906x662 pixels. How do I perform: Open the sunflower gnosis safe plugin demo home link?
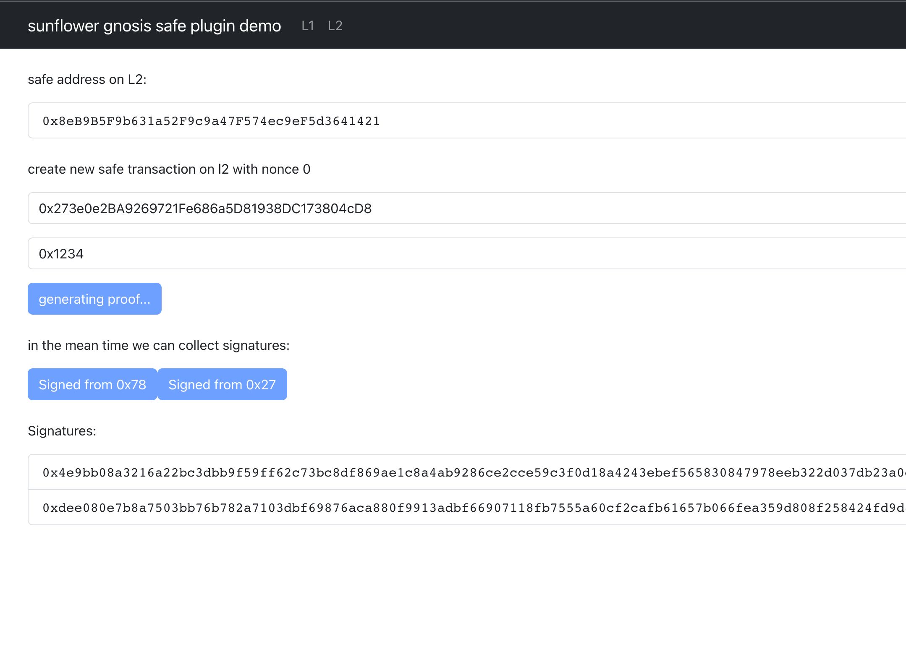tap(154, 26)
